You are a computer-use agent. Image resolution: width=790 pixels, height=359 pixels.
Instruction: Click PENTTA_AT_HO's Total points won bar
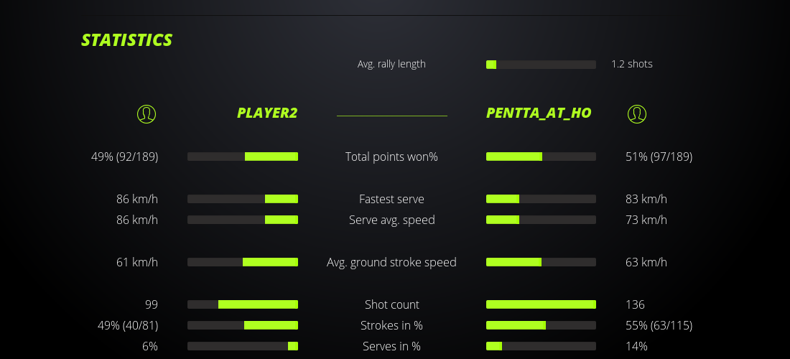[541, 157]
